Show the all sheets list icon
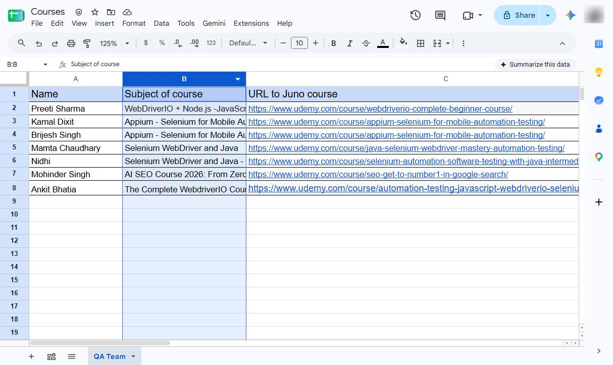The width and height of the screenshot is (613, 365). (x=72, y=356)
